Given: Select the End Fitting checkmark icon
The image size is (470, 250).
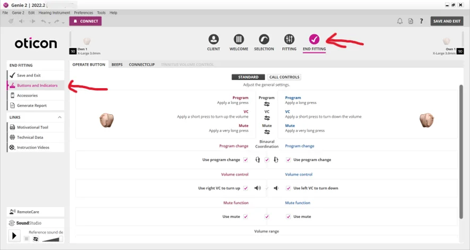Looking at the screenshot, I should (x=314, y=39).
